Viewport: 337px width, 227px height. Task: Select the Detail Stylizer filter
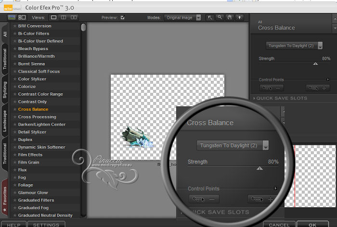32,132
